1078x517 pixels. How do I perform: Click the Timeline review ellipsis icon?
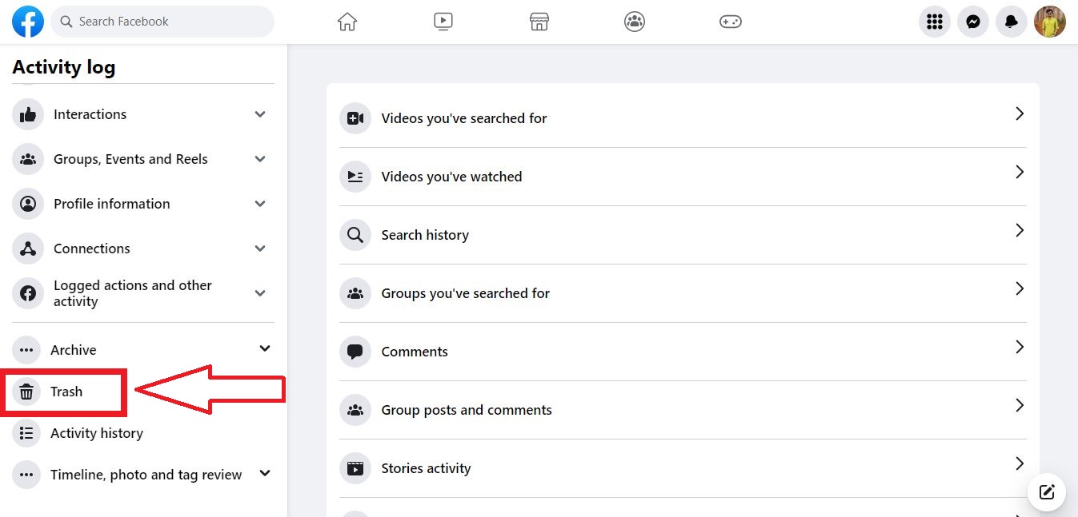tap(26, 475)
